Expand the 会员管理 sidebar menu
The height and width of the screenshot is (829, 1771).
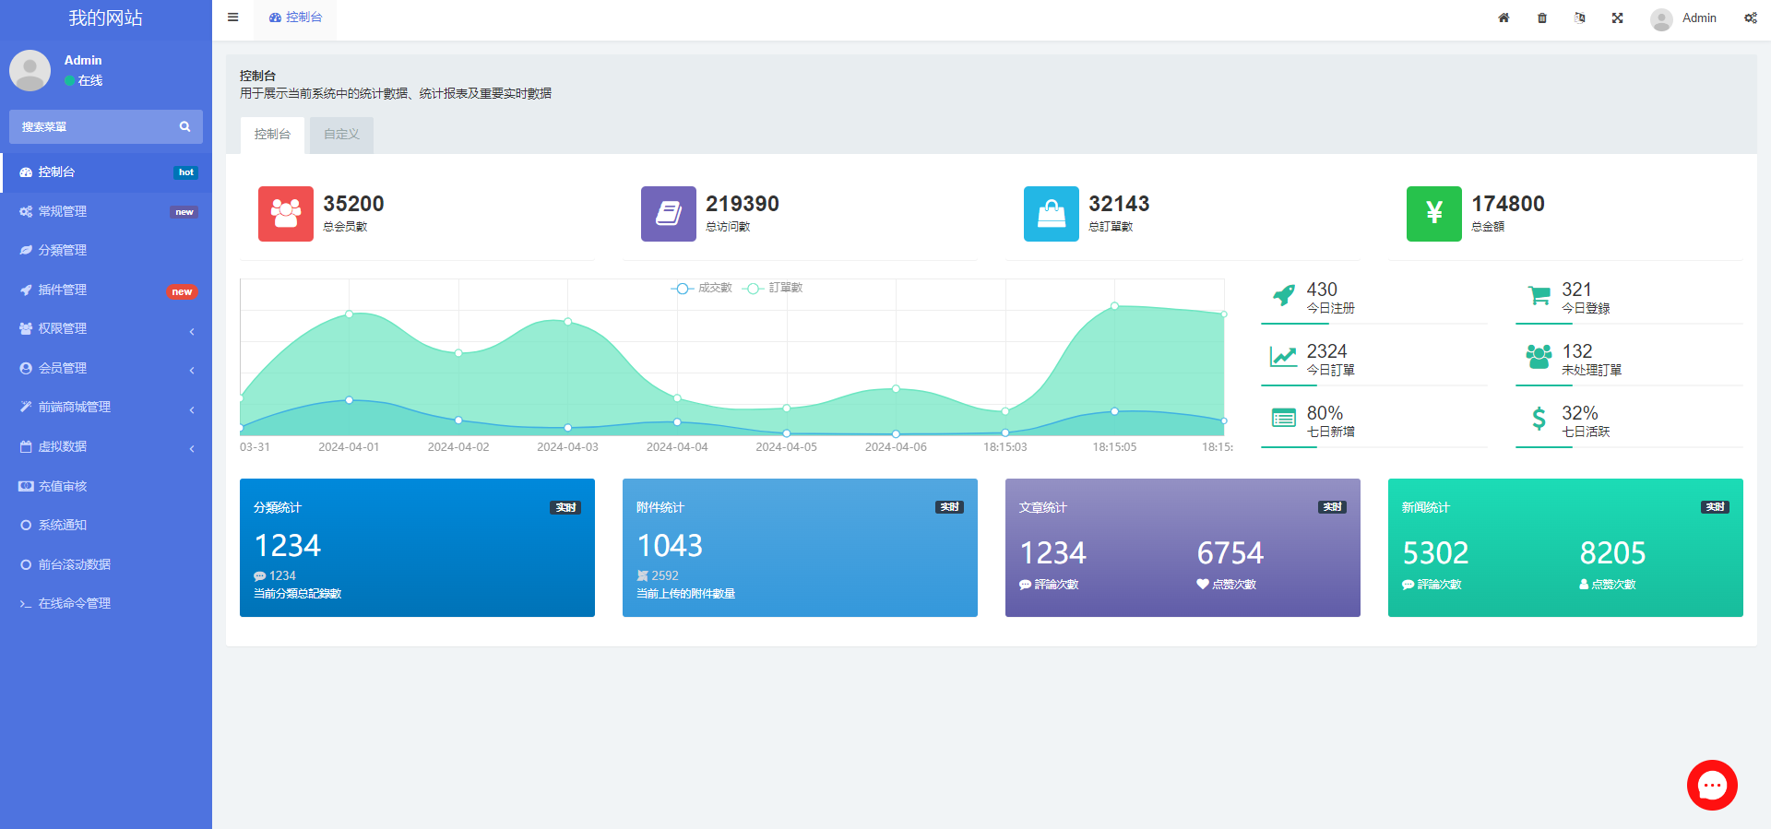tap(106, 369)
